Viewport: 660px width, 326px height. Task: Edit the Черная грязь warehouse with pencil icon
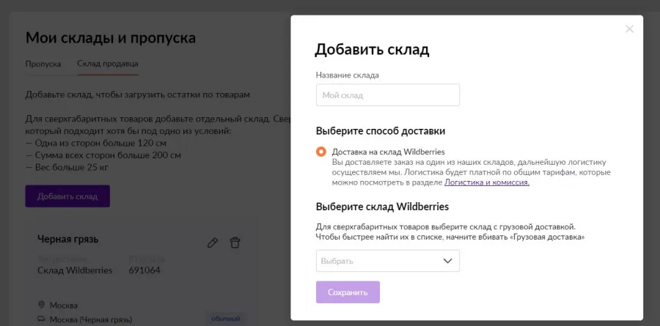(213, 242)
